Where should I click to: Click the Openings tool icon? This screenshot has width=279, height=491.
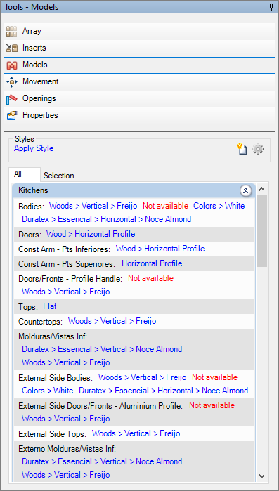pyautogui.click(x=11, y=99)
